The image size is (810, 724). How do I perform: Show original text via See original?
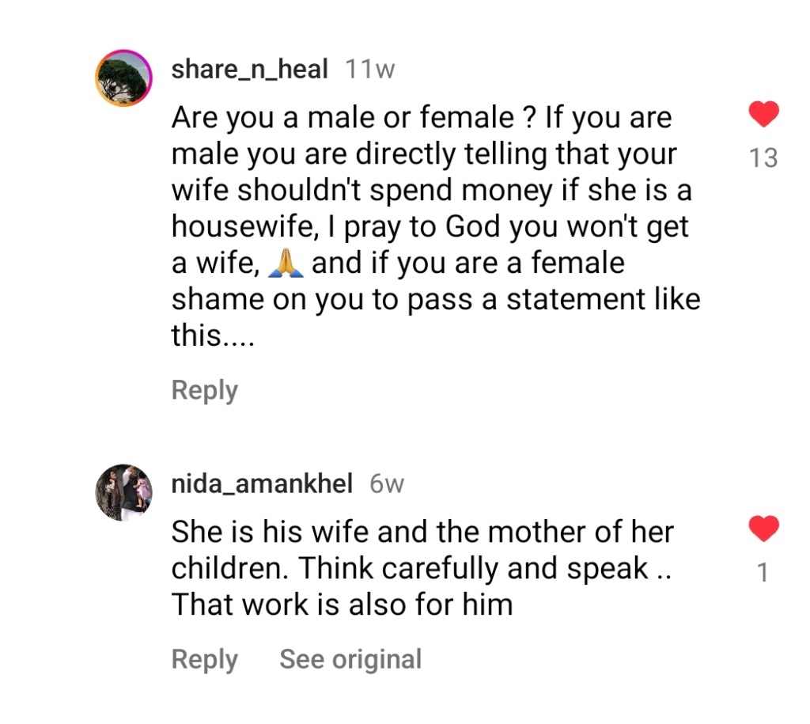coord(350,659)
